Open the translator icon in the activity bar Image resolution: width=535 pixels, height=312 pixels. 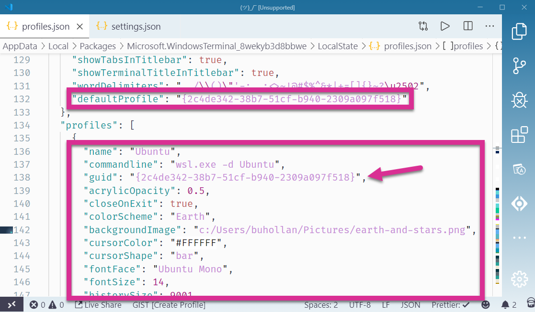[x=519, y=169]
